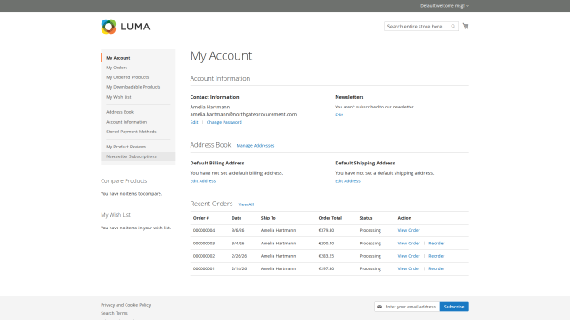Click the search magnifier icon

click(453, 27)
